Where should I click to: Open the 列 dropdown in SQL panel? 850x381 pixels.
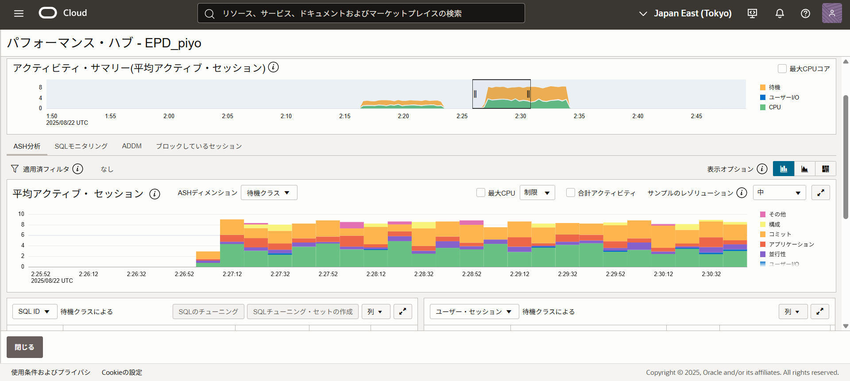[x=375, y=312]
